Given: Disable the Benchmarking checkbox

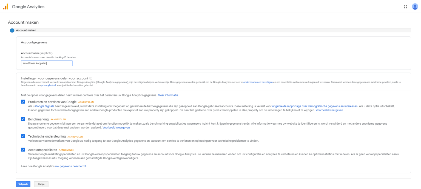Looking at the screenshot, I should coord(23,119).
